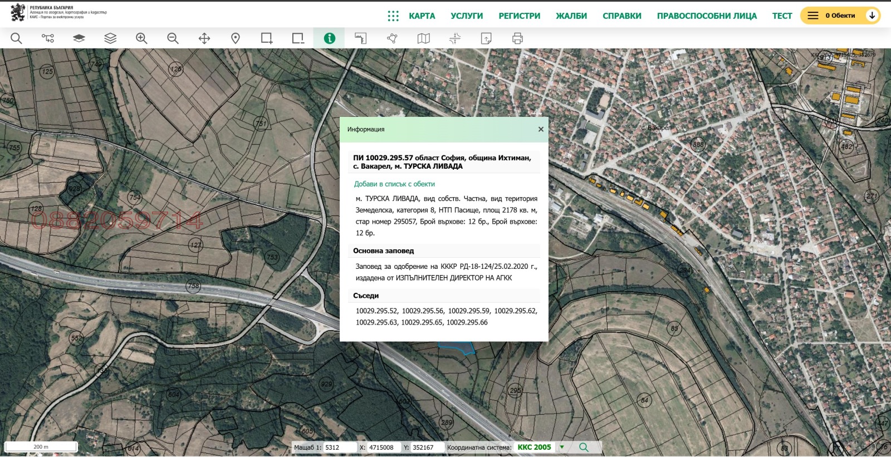
Task: Open the РЕГИСТРИ menu
Action: (x=519, y=16)
